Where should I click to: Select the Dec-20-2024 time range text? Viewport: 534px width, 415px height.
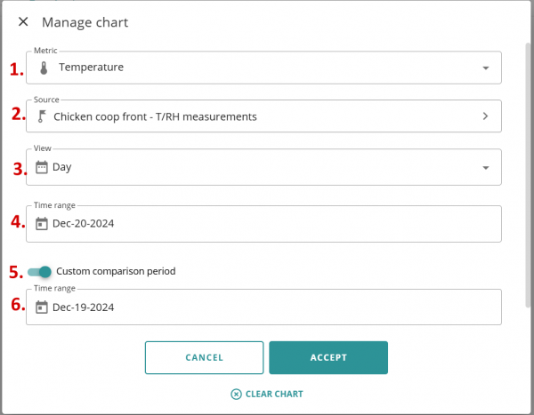(83, 224)
